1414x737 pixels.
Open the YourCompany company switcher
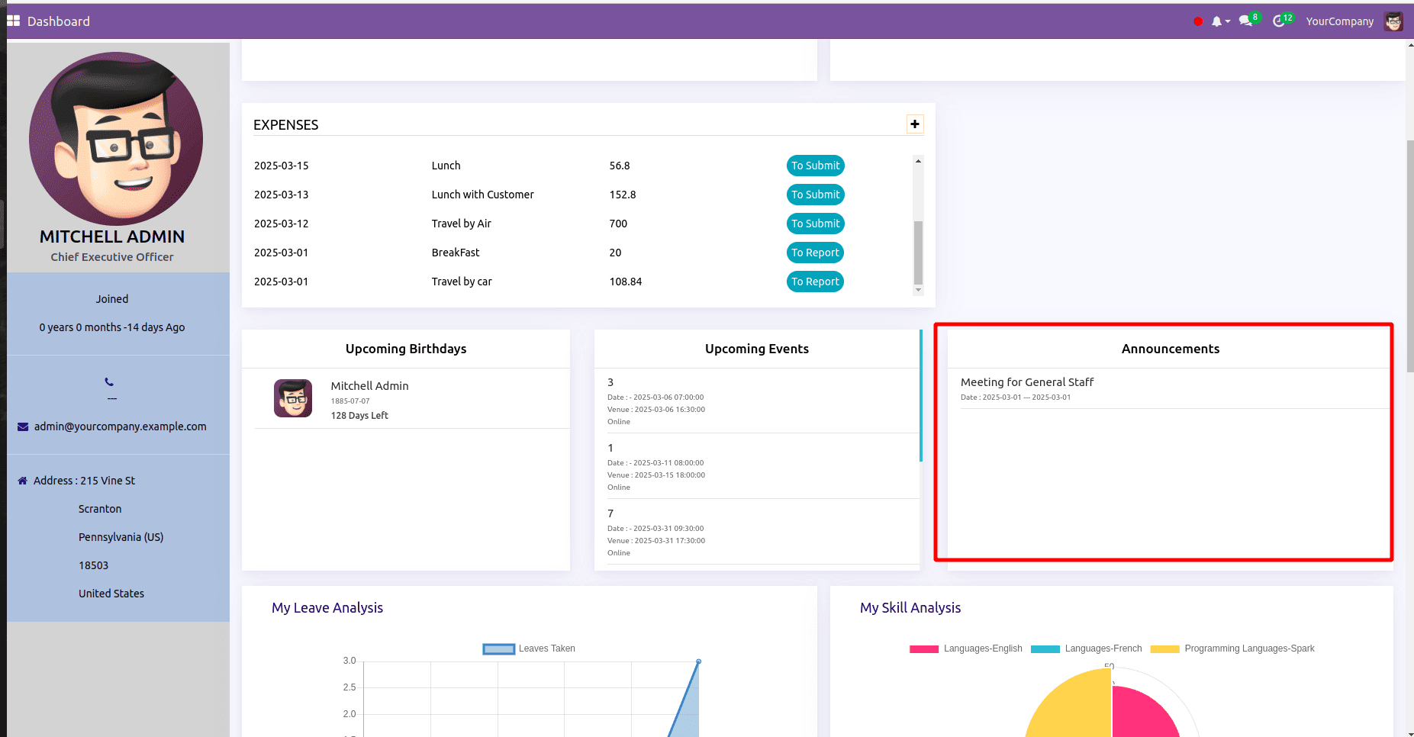pos(1339,21)
